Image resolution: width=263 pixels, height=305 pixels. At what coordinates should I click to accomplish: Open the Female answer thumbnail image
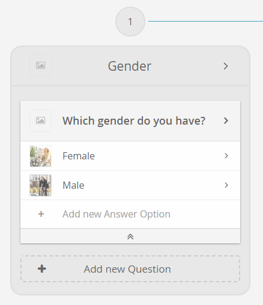[40, 156]
